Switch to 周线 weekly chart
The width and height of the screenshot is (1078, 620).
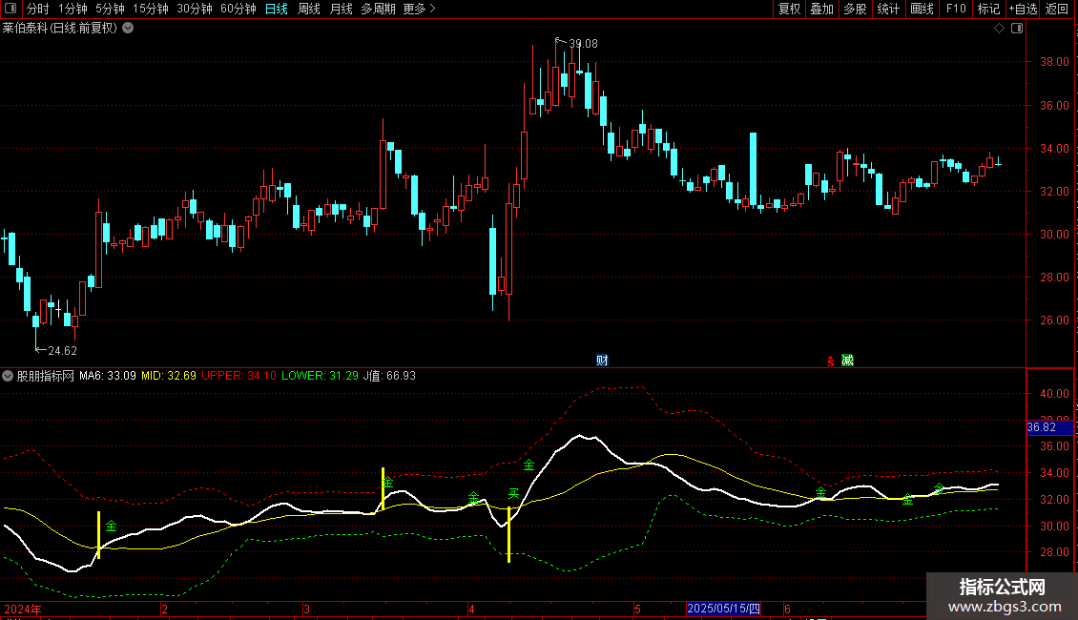pos(309,9)
